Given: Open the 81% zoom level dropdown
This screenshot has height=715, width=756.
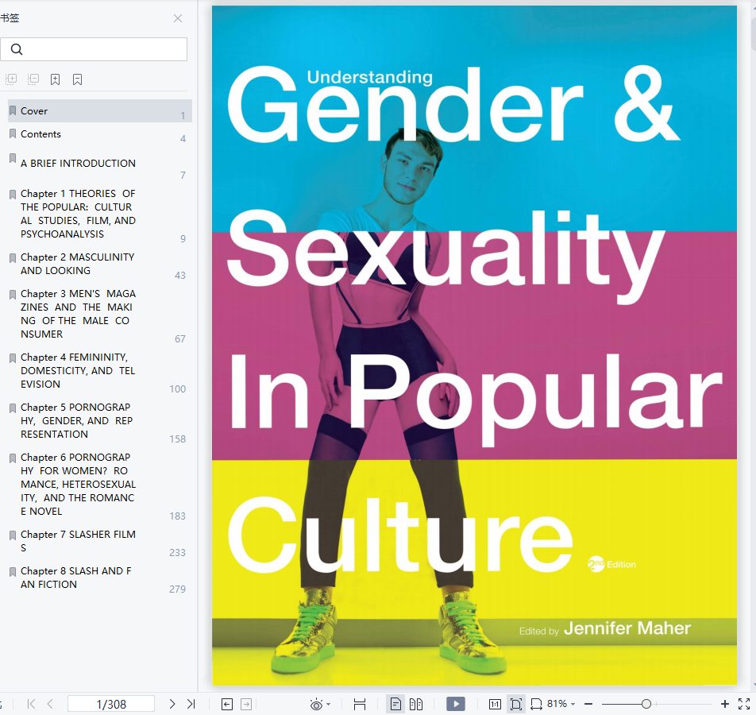Looking at the screenshot, I should click(561, 704).
